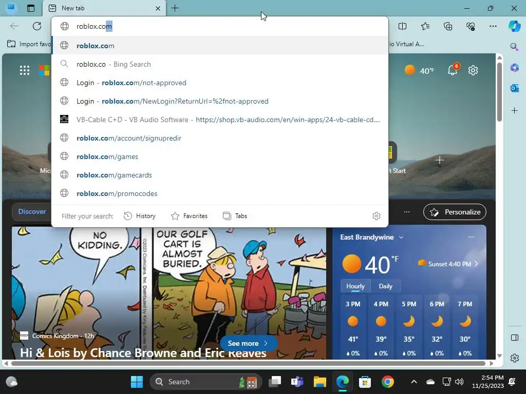This screenshot has height=394, width=526.
Task: Refresh the page with the reload icon
Action: tap(37, 26)
